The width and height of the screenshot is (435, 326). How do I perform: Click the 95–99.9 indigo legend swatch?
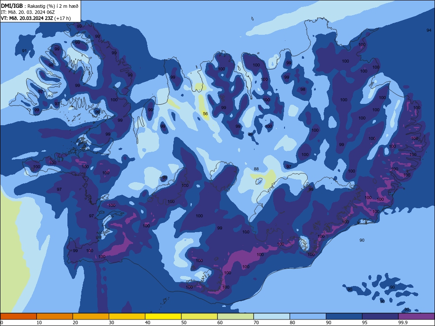(x=380, y=316)
